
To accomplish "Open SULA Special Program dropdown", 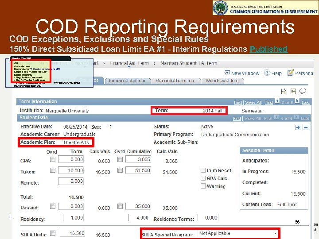I will click(x=238, y=234).
